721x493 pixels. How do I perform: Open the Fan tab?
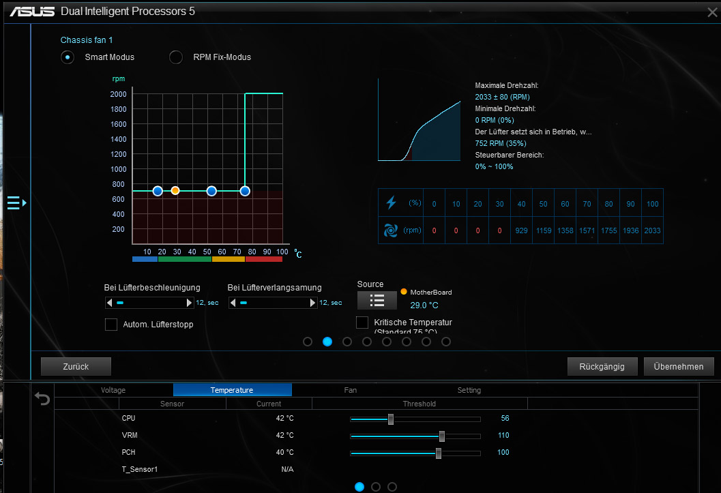(351, 390)
